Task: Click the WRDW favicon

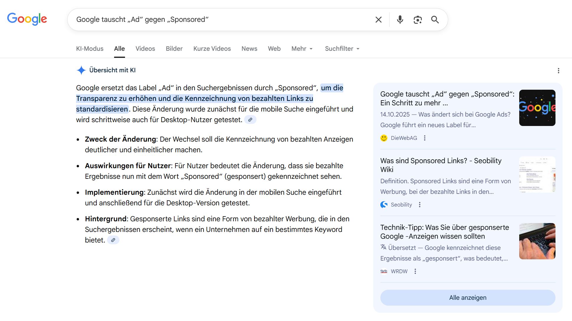Action: [384, 271]
